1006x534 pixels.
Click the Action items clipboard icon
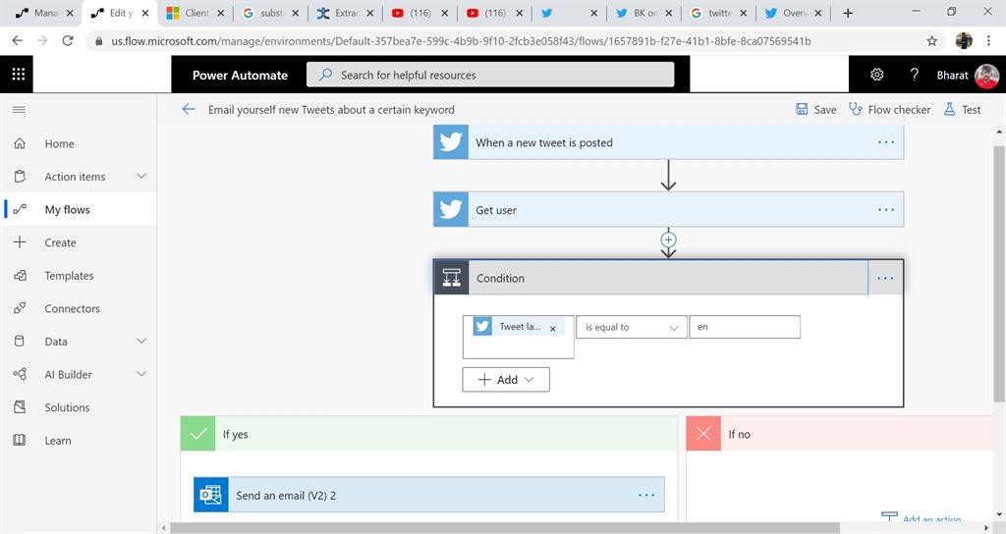click(20, 177)
